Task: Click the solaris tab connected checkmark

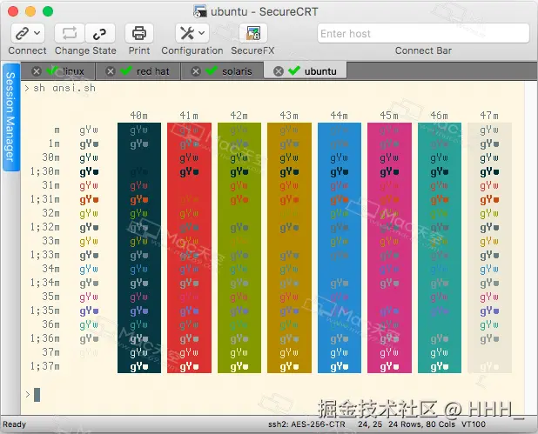Action: 211,70
